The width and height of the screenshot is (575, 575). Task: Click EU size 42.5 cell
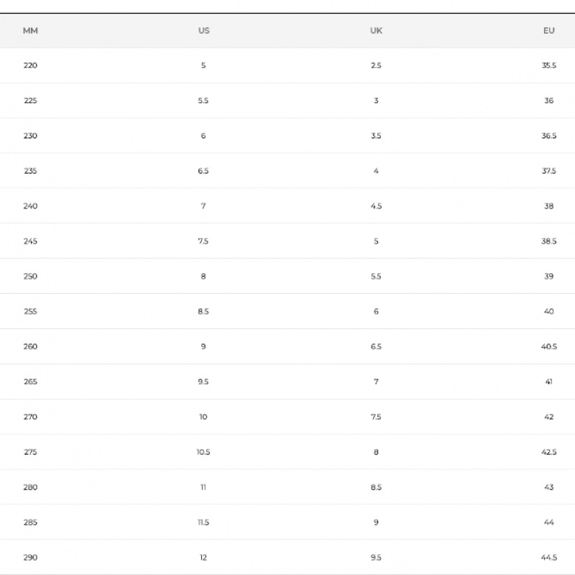pos(549,452)
